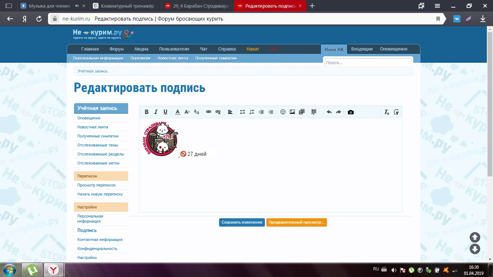Open the text color picker
The image size is (493, 277).
pos(178,112)
